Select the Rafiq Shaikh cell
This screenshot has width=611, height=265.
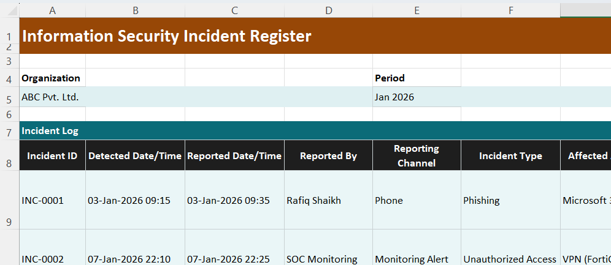[328, 200]
